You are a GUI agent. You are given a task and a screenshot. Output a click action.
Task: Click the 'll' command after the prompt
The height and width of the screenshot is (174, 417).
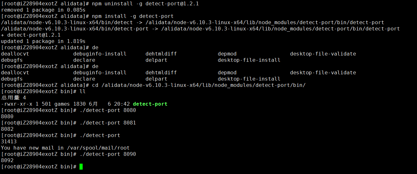(83, 91)
